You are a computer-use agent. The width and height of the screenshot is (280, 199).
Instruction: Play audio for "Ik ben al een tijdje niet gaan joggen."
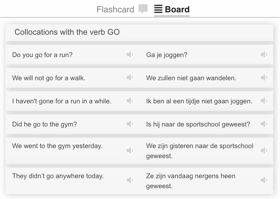(x=264, y=101)
